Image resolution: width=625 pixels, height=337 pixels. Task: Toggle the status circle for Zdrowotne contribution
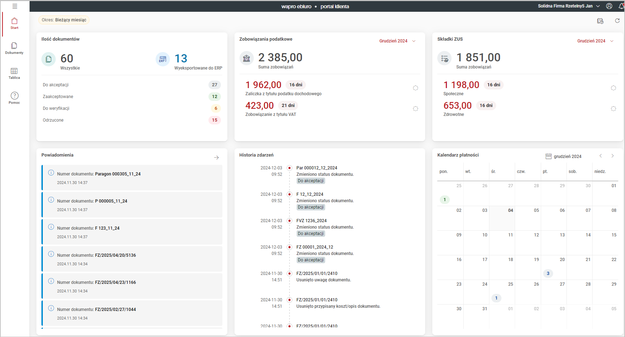pos(614,109)
